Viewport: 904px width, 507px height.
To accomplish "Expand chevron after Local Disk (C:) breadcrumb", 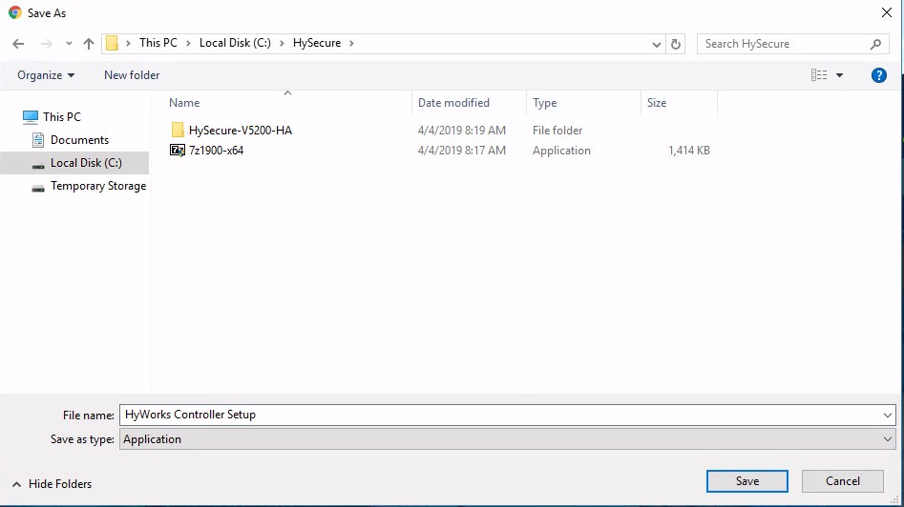I will coord(282,43).
